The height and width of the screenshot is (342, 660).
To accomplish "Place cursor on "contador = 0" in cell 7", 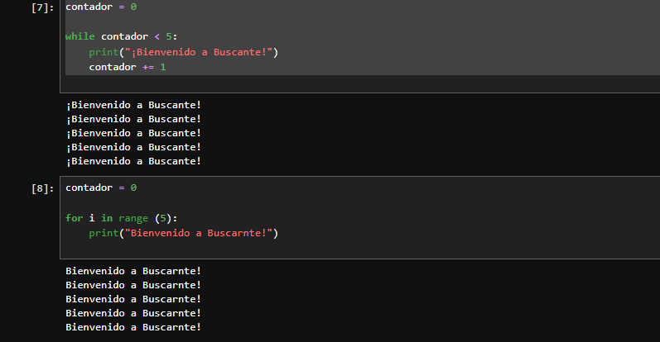I will point(101,7).
